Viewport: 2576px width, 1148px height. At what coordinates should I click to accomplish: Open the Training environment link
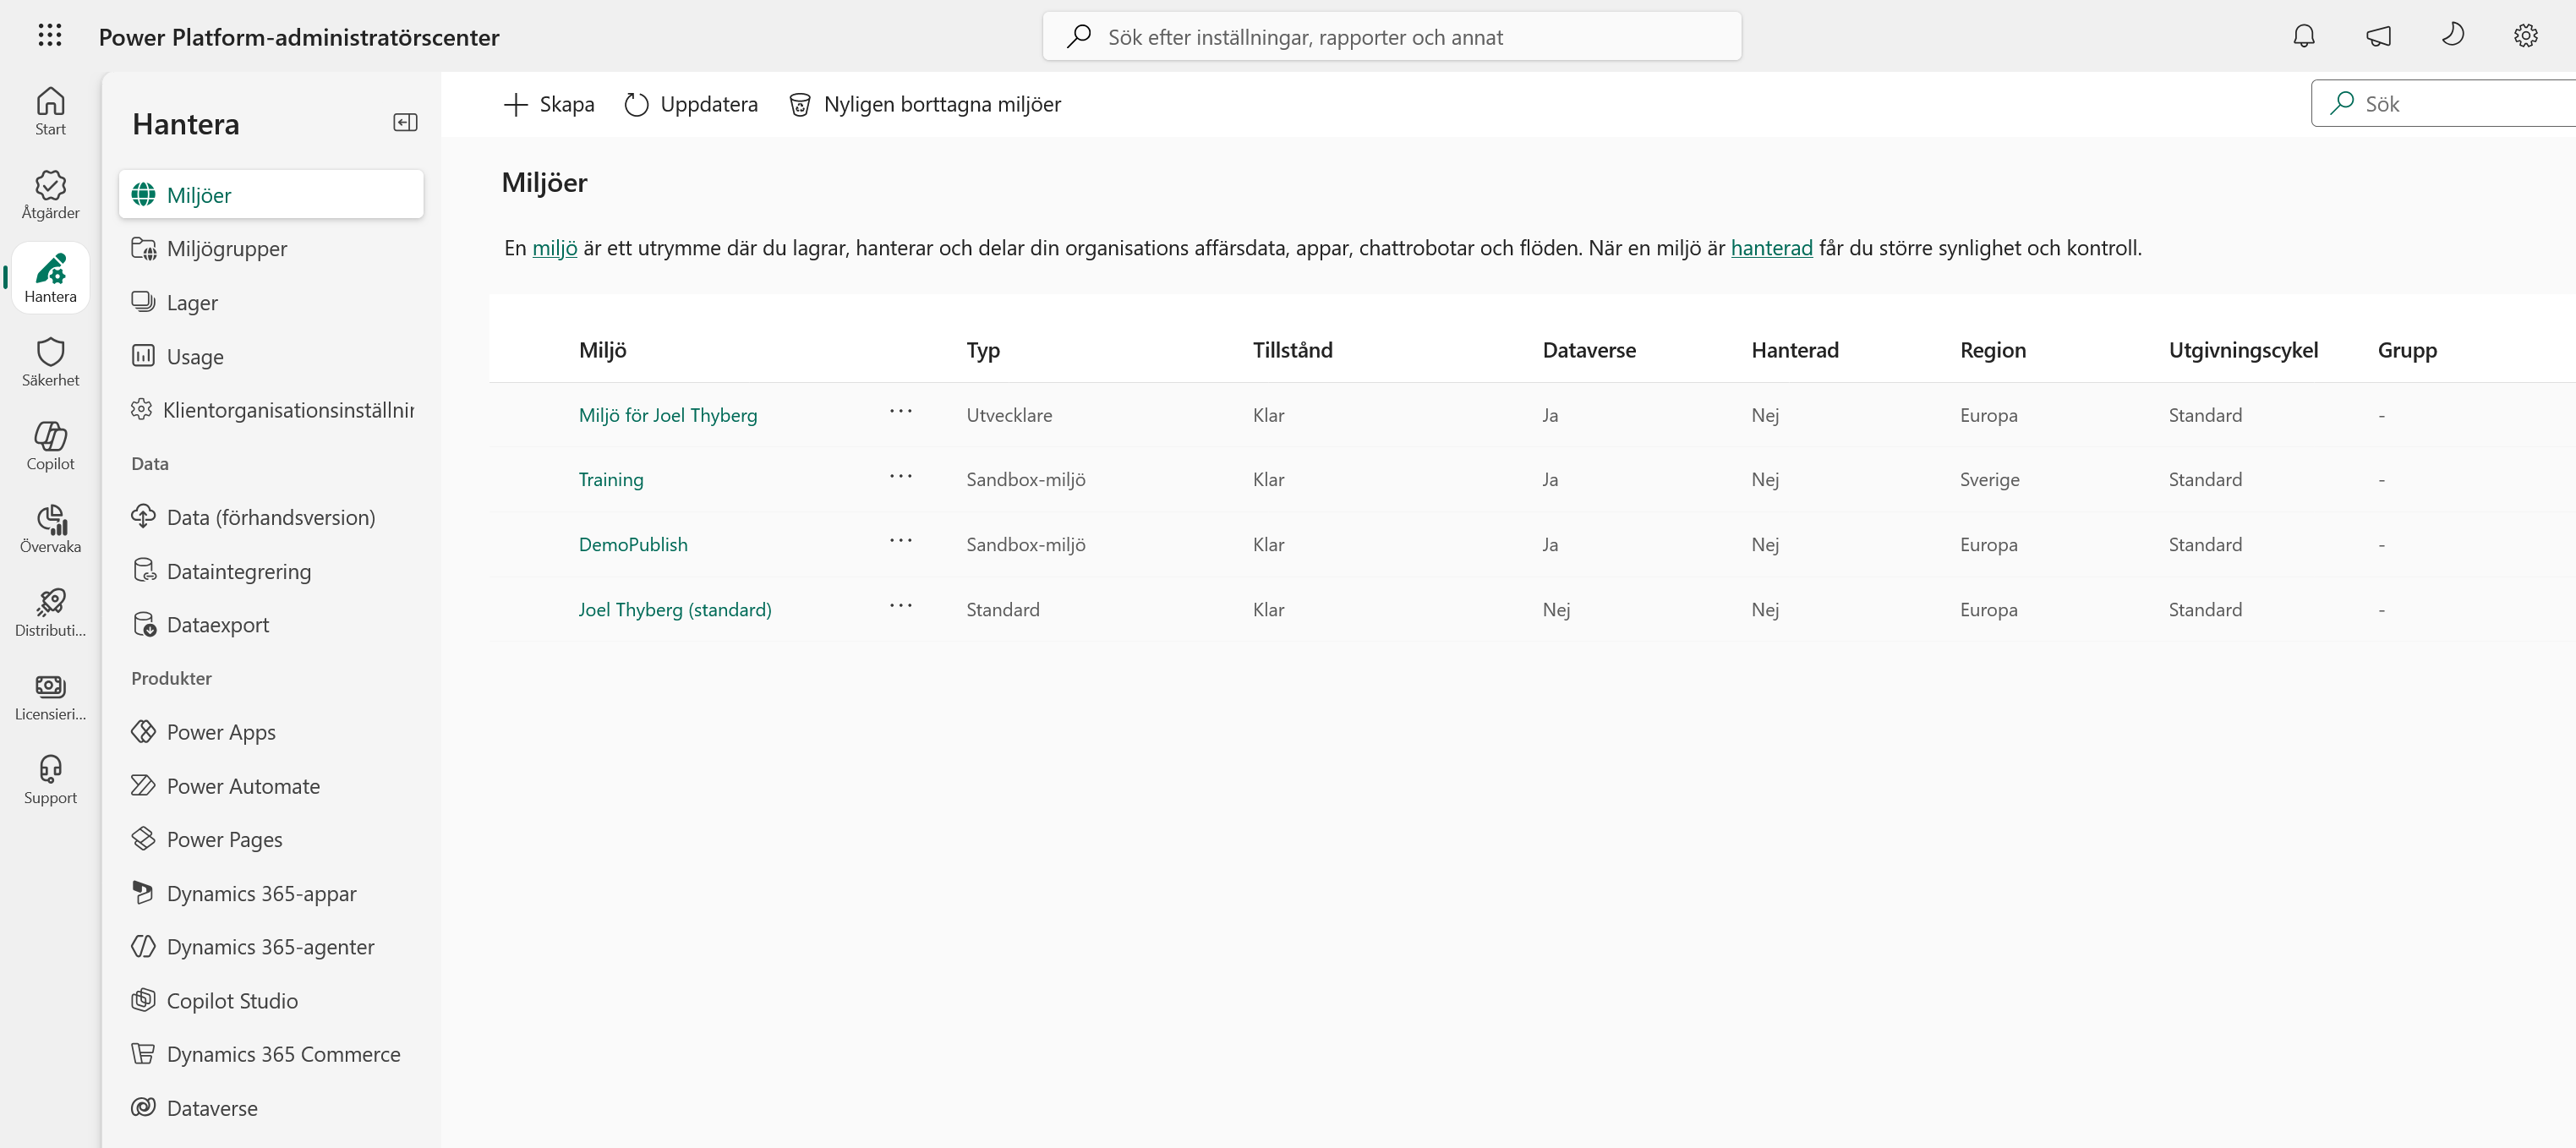tap(611, 479)
